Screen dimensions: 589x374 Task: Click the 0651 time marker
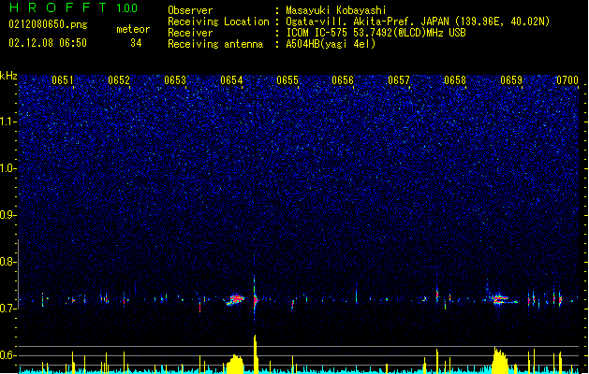(x=63, y=80)
